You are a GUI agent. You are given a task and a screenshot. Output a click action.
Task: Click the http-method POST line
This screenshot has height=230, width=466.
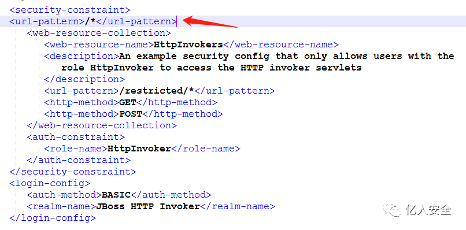134,114
